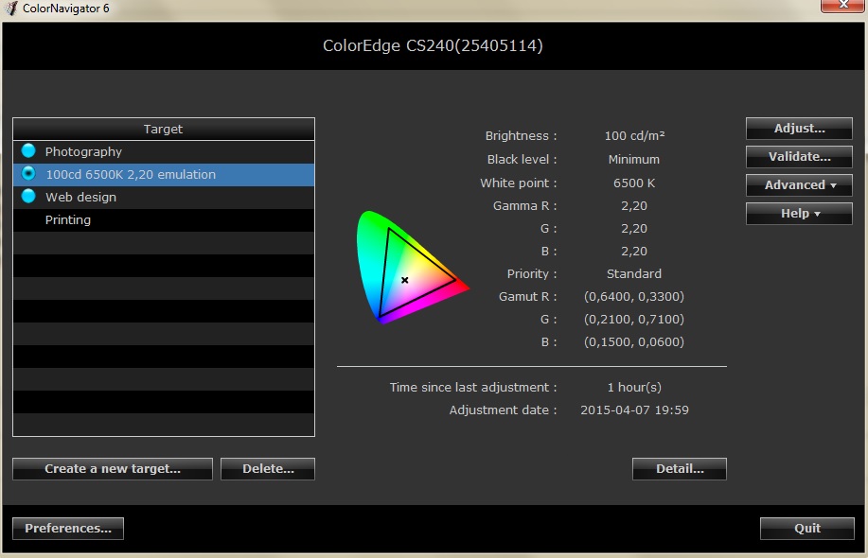
Task: Click the Target column header
Action: tap(163, 129)
